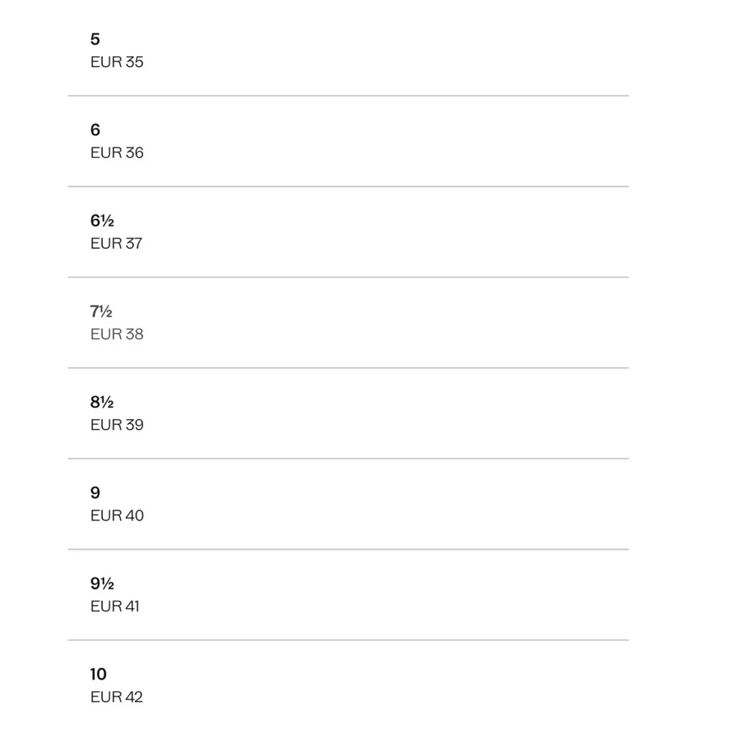The image size is (730, 730).
Task: Click the EUR 40 label
Action: pos(117,515)
